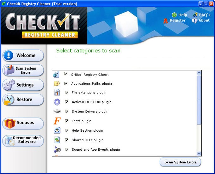Click the 'Fonts plugin' label
Image resolution: width=215 pixels, height=174 pixels.
pyautogui.click(x=82, y=121)
